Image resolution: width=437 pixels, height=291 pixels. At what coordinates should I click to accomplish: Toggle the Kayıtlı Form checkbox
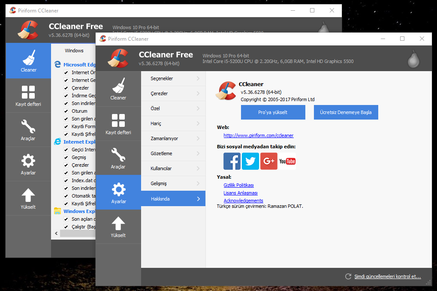click(66, 127)
